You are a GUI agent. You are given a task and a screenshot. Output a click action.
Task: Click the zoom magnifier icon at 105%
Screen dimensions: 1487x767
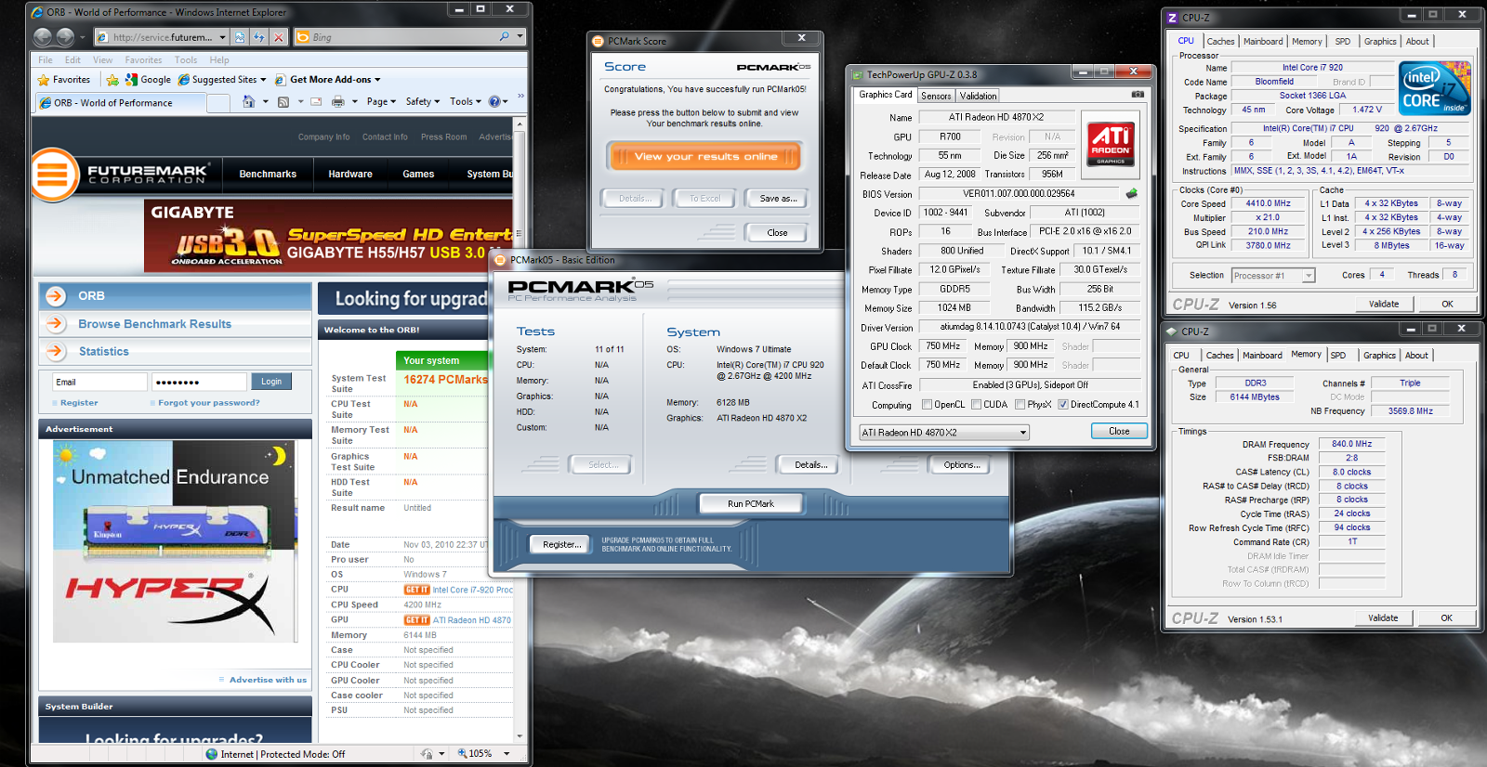(x=462, y=754)
